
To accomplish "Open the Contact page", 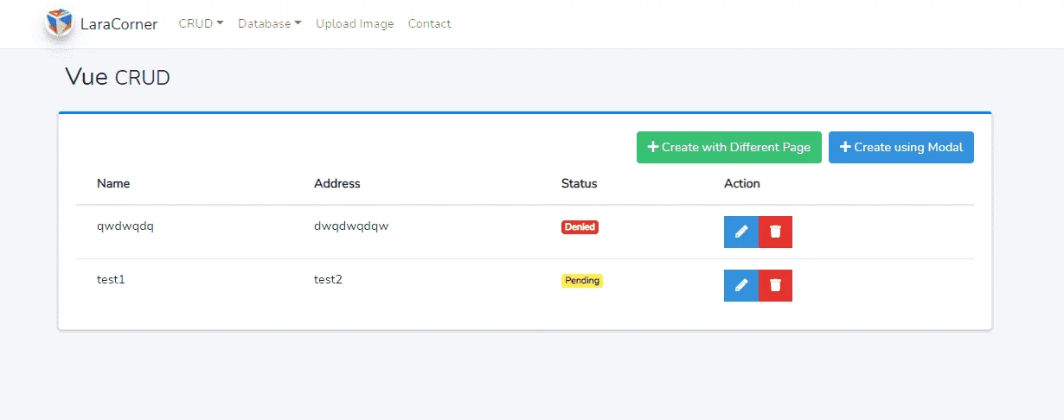I will pyautogui.click(x=430, y=23).
